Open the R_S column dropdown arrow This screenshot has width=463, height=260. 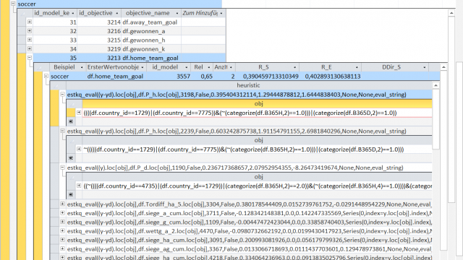pyautogui.click(x=294, y=67)
